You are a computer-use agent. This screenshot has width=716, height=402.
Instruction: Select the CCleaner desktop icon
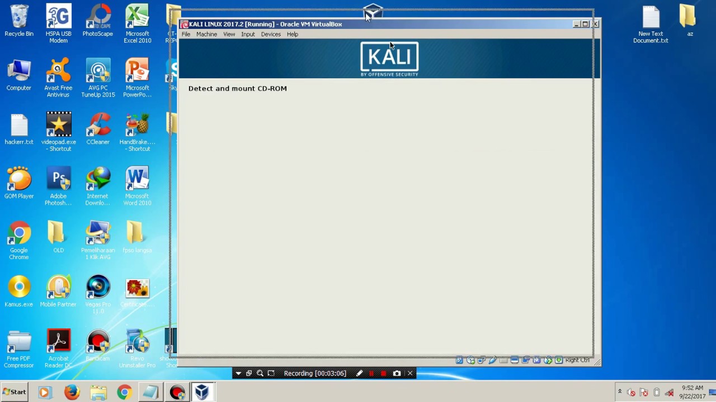tap(98, 130)
